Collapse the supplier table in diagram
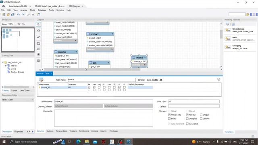 (76, 52)
